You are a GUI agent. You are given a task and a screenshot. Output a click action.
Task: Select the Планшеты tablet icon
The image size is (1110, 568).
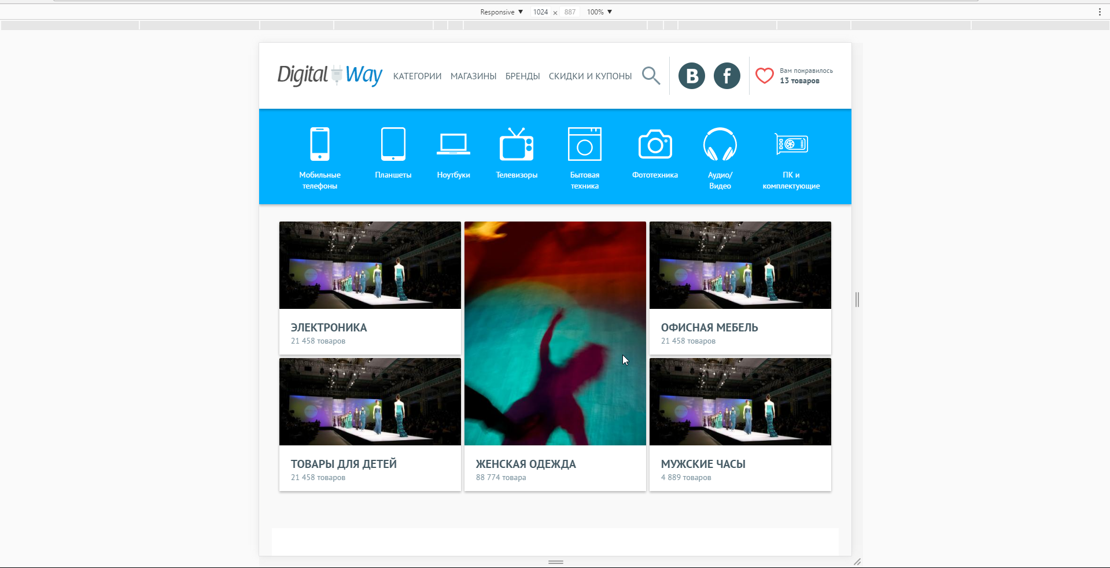coord(393,143)
